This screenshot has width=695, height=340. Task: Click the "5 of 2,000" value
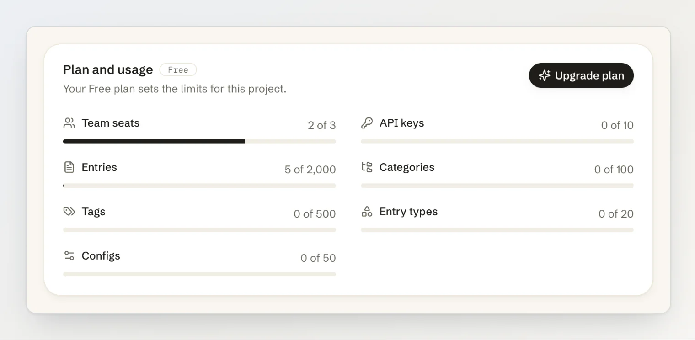point(310,170)
